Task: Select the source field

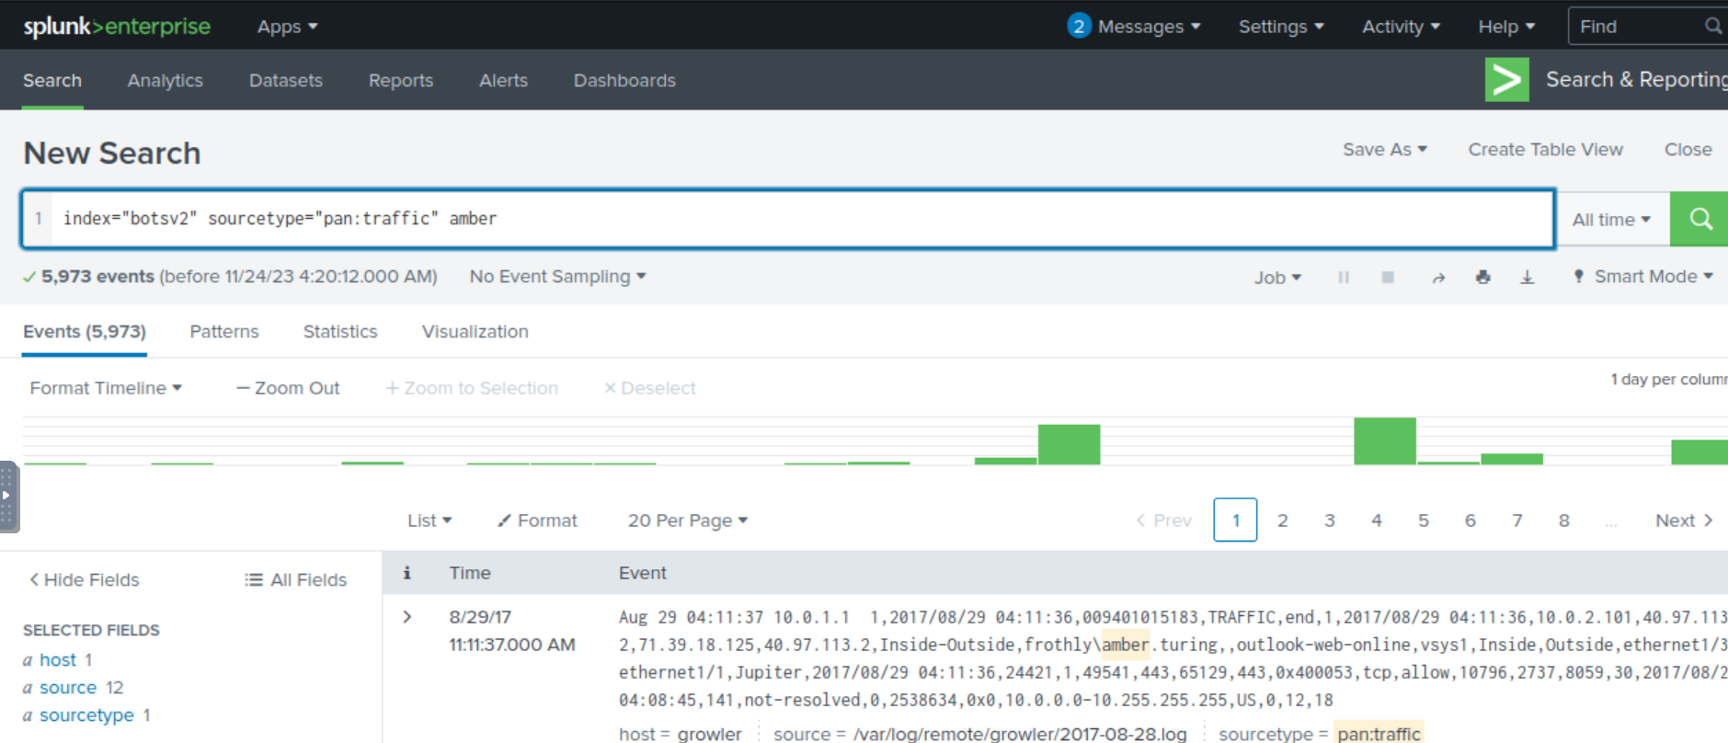Action: click(68, 687)
